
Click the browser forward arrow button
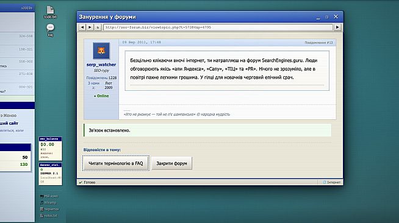[90, 27]
